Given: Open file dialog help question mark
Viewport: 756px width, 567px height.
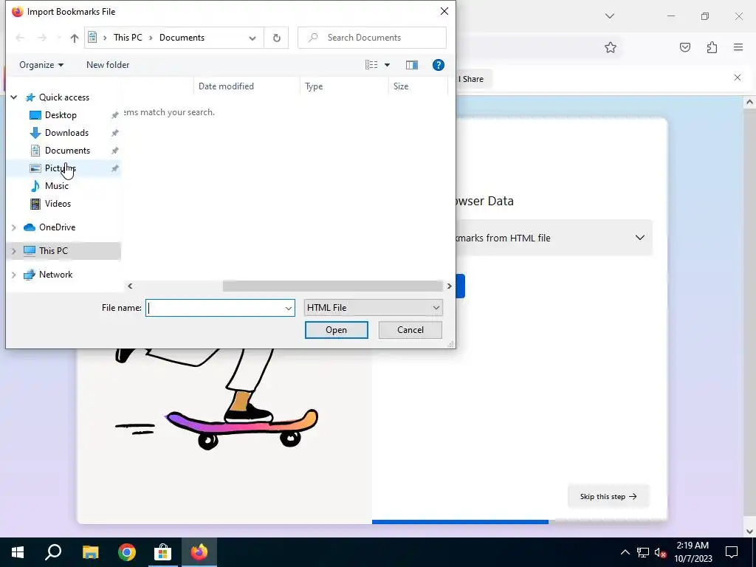Looking at the screenshot, I should [x=439, y=65].
